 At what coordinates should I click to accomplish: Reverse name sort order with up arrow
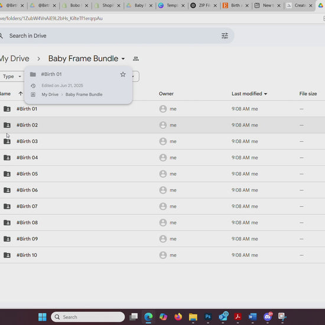click(21, 94)
